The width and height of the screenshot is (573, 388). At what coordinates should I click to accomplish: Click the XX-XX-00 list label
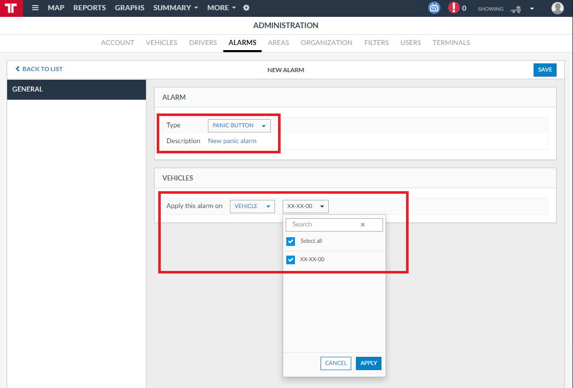point(312,260)
